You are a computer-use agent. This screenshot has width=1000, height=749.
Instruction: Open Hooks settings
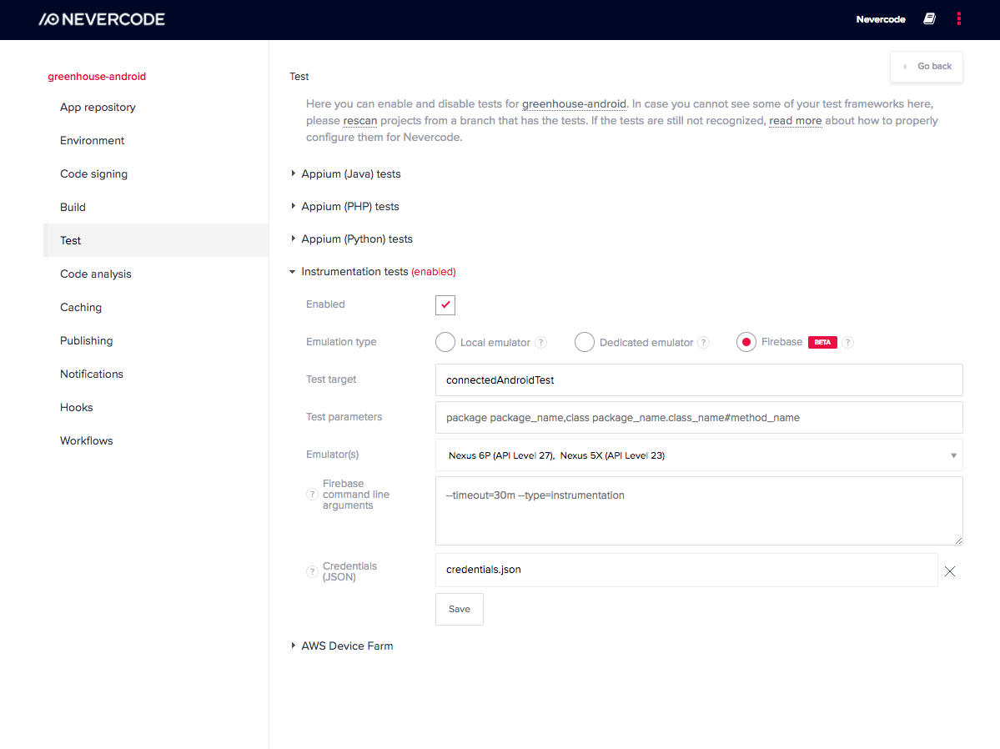pos(77,407)
